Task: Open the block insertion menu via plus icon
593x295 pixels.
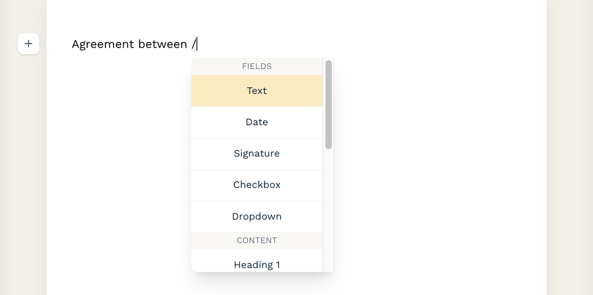Action: [x=28, y=44]
